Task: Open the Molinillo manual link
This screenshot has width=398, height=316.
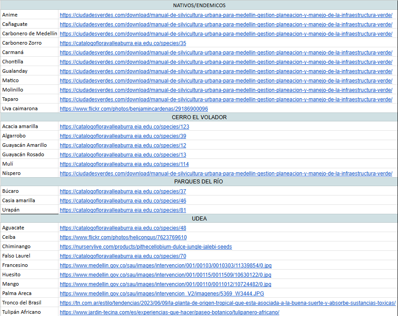Action: pos(226,90)
